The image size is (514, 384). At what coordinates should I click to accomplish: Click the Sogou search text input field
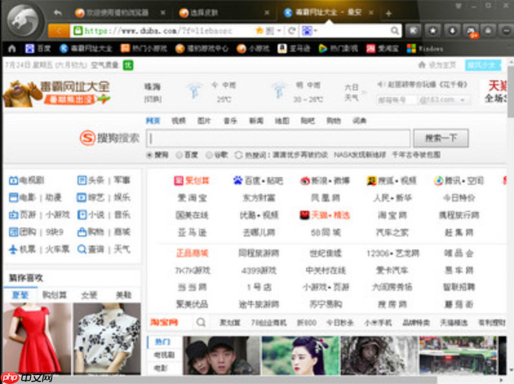(278, 138)
